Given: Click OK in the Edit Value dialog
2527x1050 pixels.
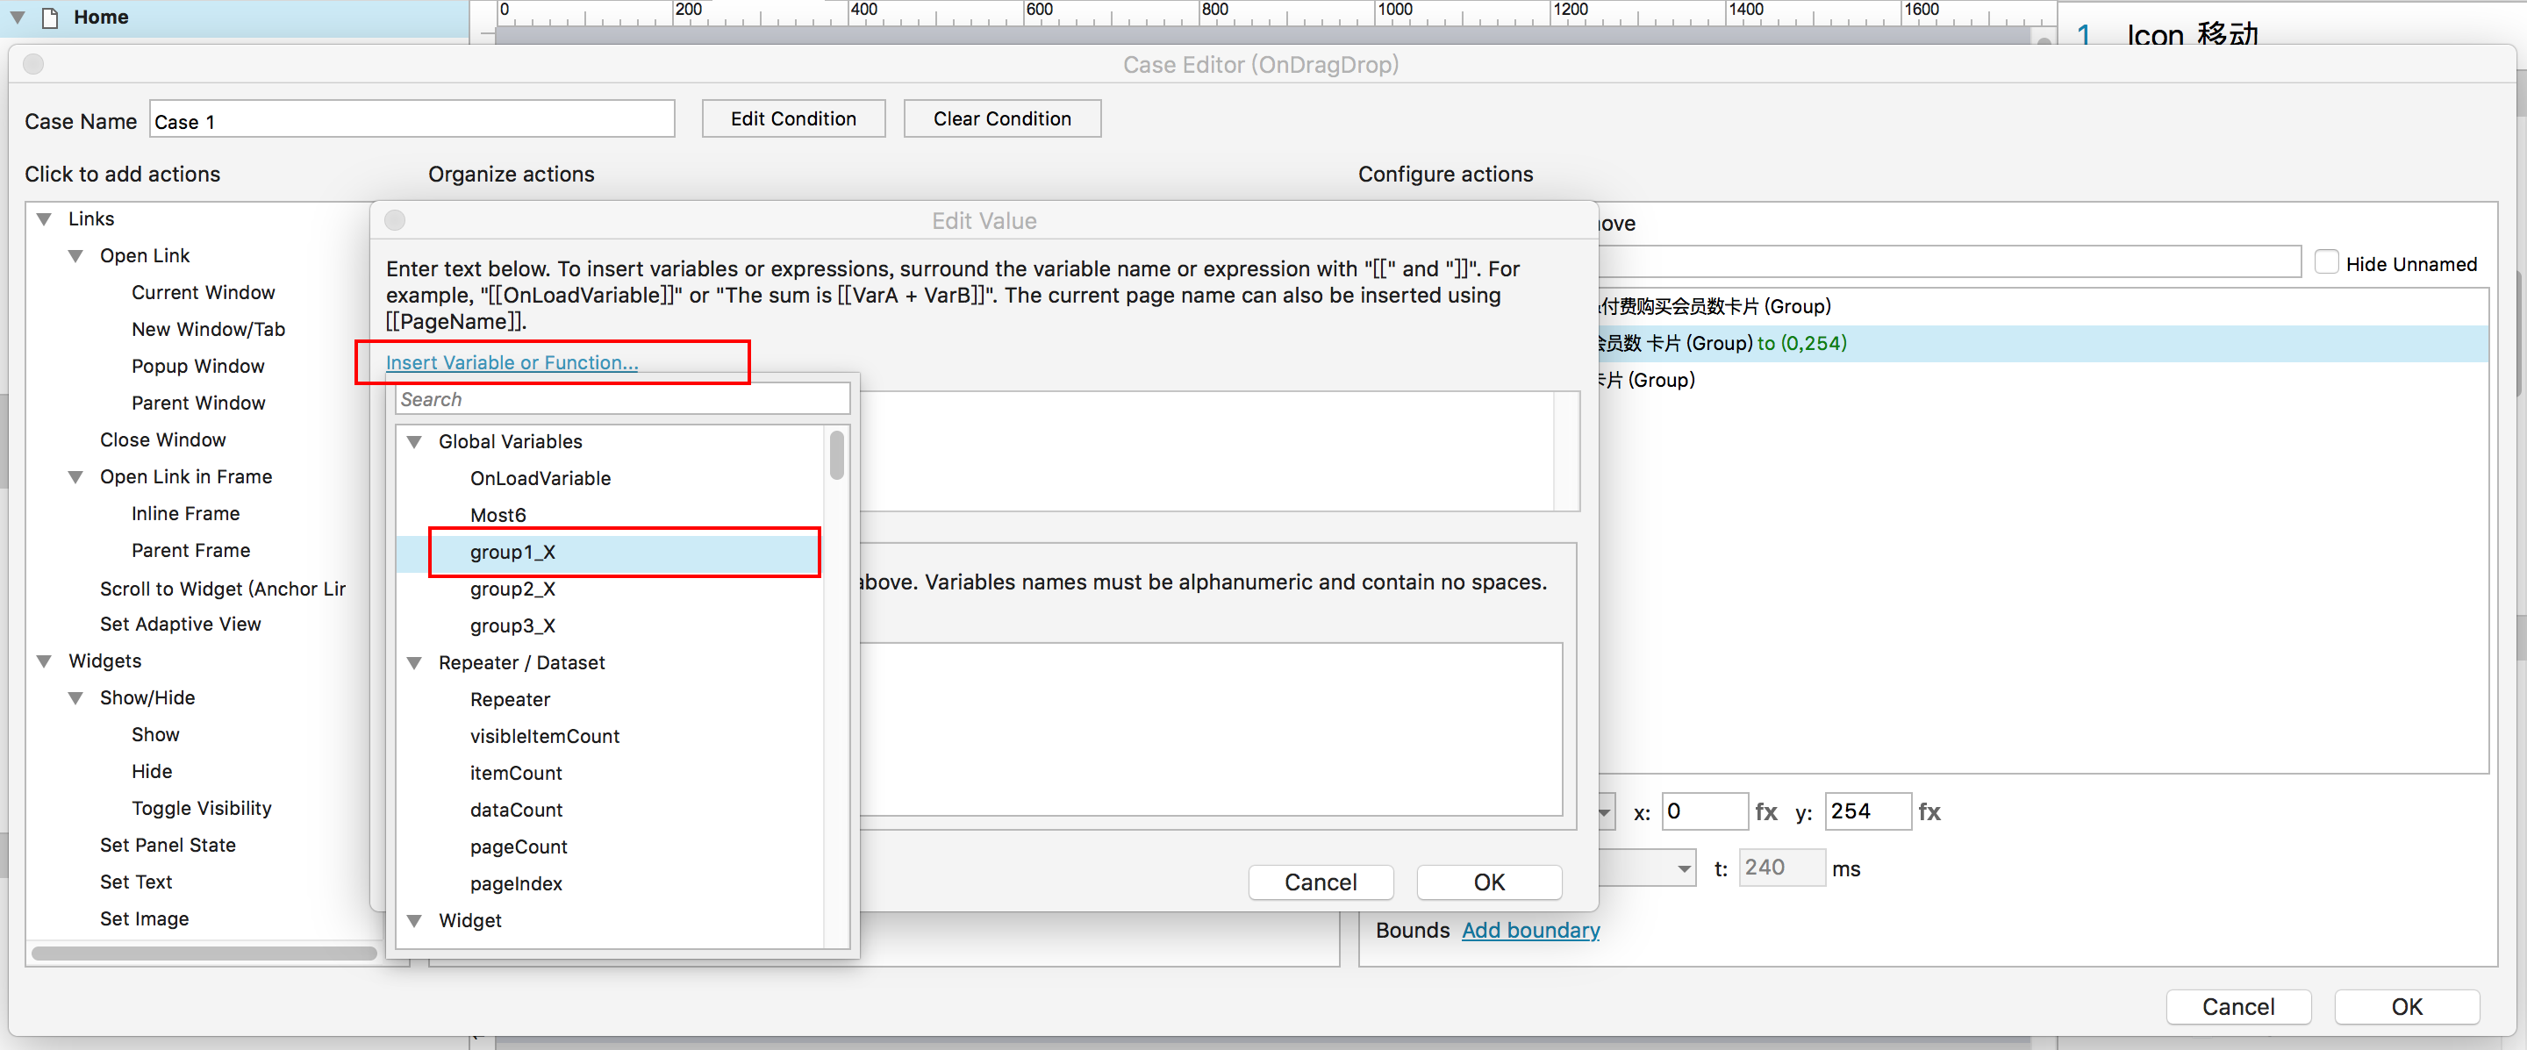Looking at the screenshot, I should pos(1488,882).
